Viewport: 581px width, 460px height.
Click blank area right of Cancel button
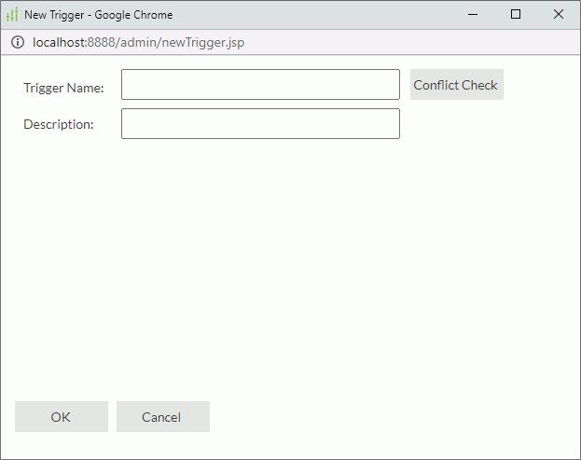[392, 417]
